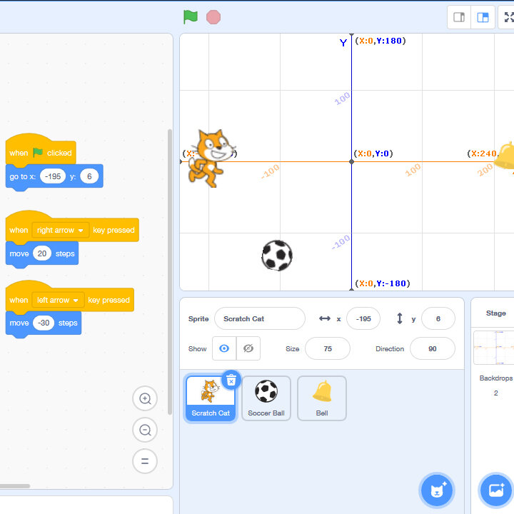Click the Scratch Cat on the stage
Image resolution: width=514 pixels, height=514 pixels.
211,158
